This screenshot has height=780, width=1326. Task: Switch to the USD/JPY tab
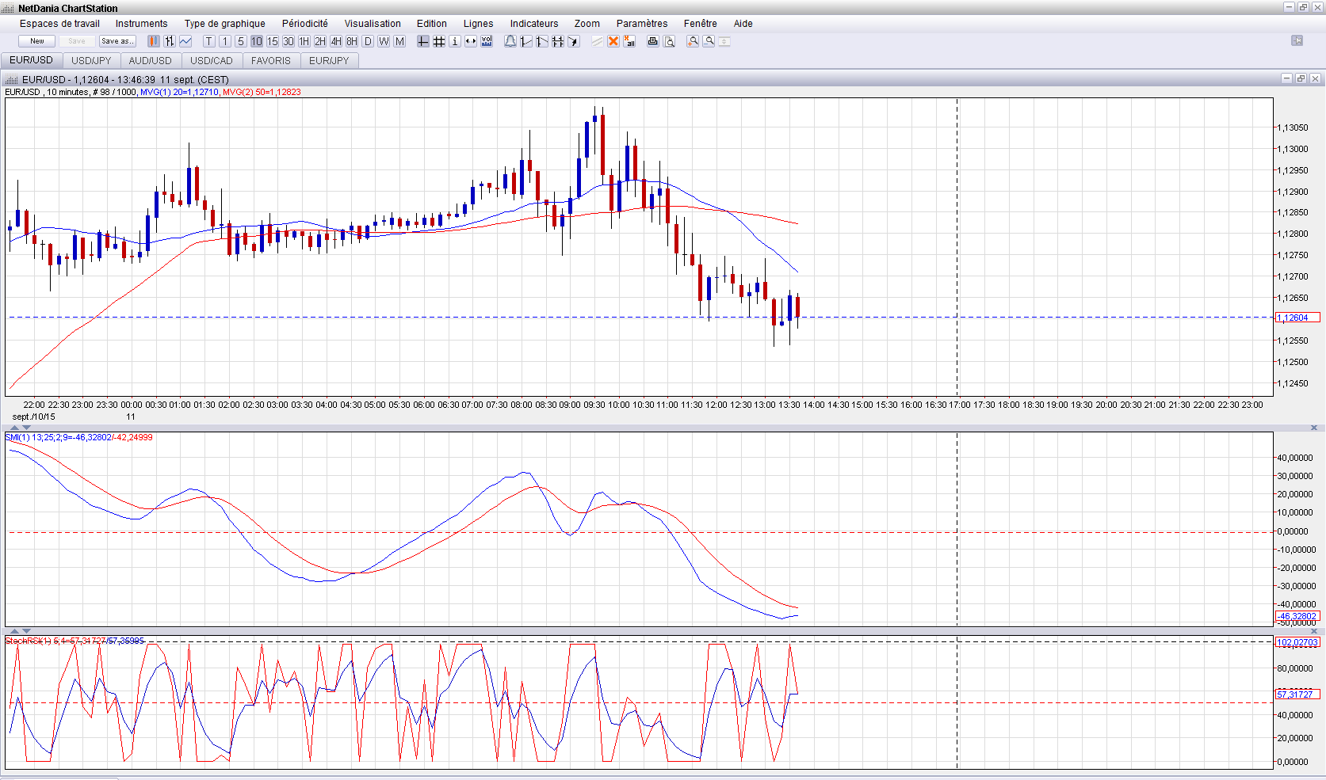pos(91,60)
